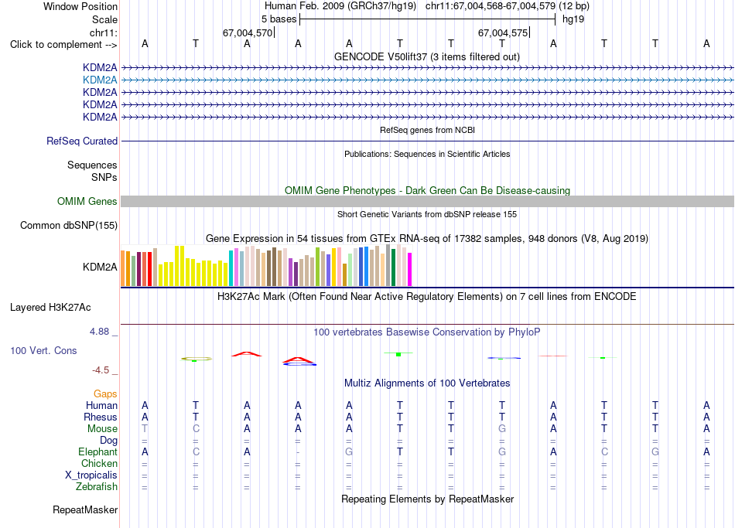Click the KDM2A label beside GTEx expression bars

[x=100, y=267]
